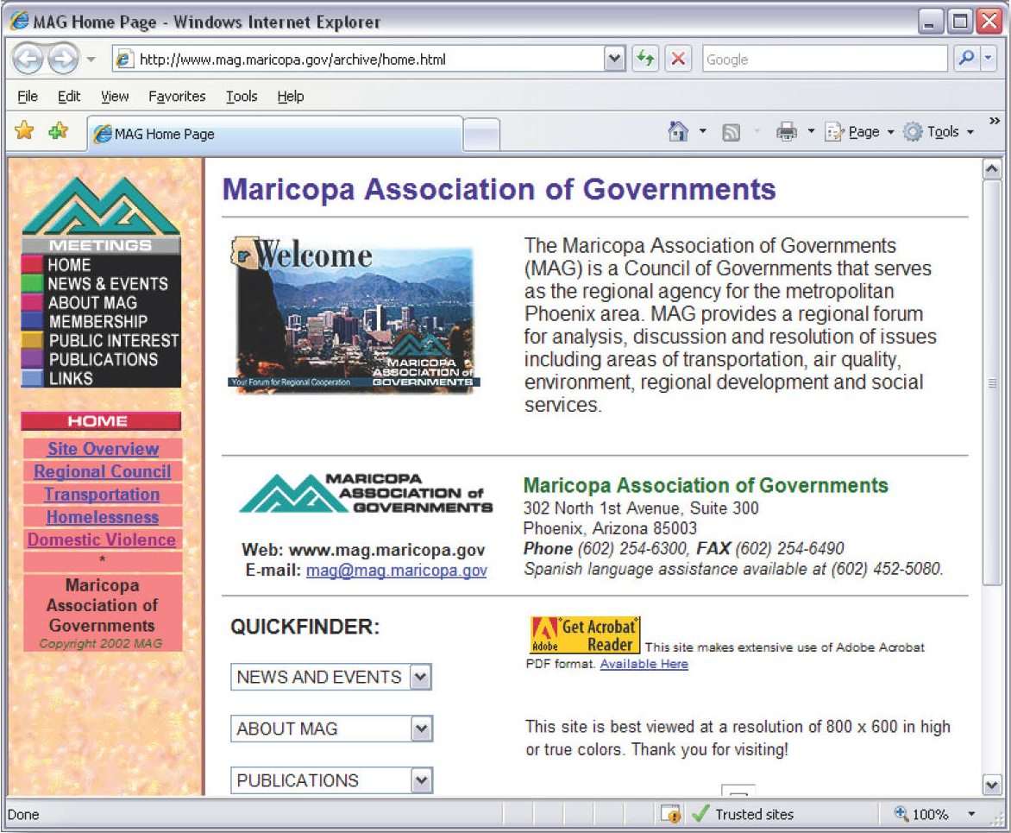This screenshot has width=1011, height=833.
Task: Expand the NEWS AND EVENTS dropdown
Action: pos(420,678)
